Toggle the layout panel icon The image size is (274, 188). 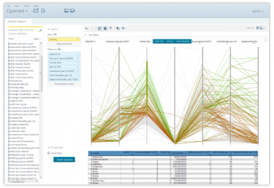[x=105, y=28]
